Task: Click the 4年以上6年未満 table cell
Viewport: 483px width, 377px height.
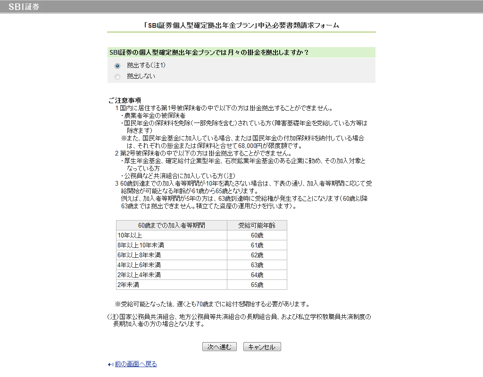Action: pos(172,265)
